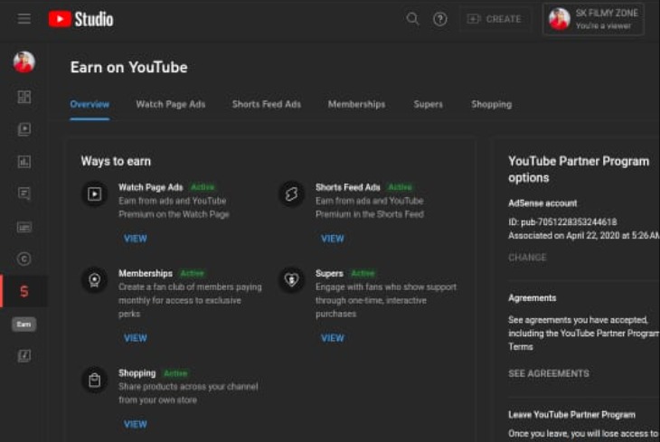660x442 pixels.
Task: Click the Shorts Feed Ads card title
Action: pos(348,187)
